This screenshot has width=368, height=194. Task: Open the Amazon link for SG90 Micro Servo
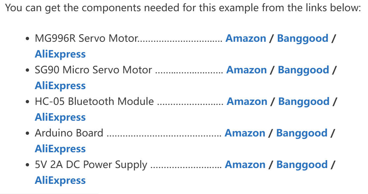247,70
